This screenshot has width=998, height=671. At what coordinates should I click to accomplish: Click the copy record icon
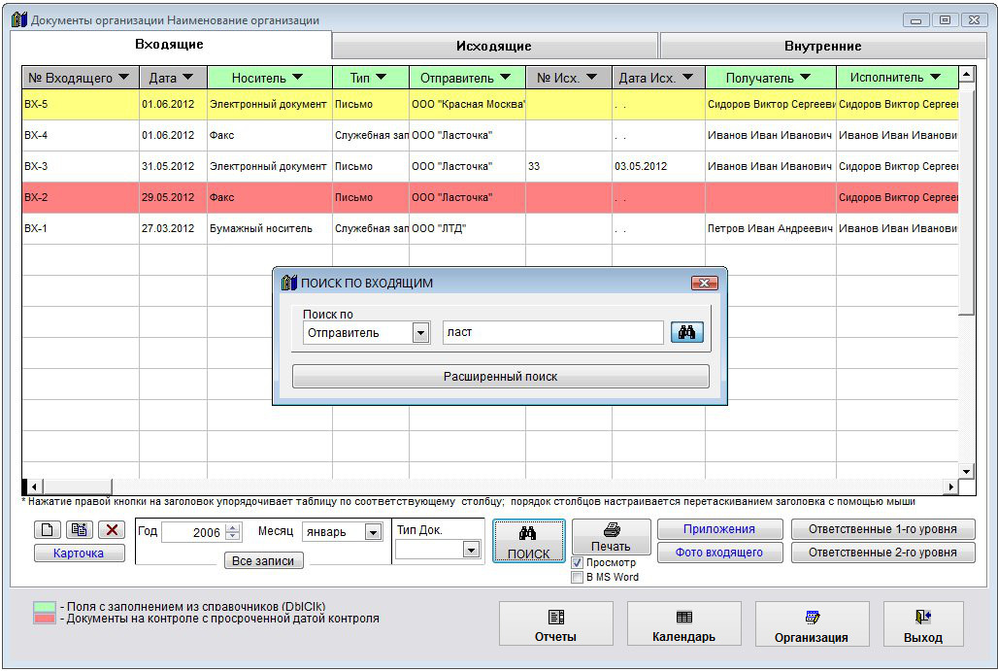tap(80, 530)
